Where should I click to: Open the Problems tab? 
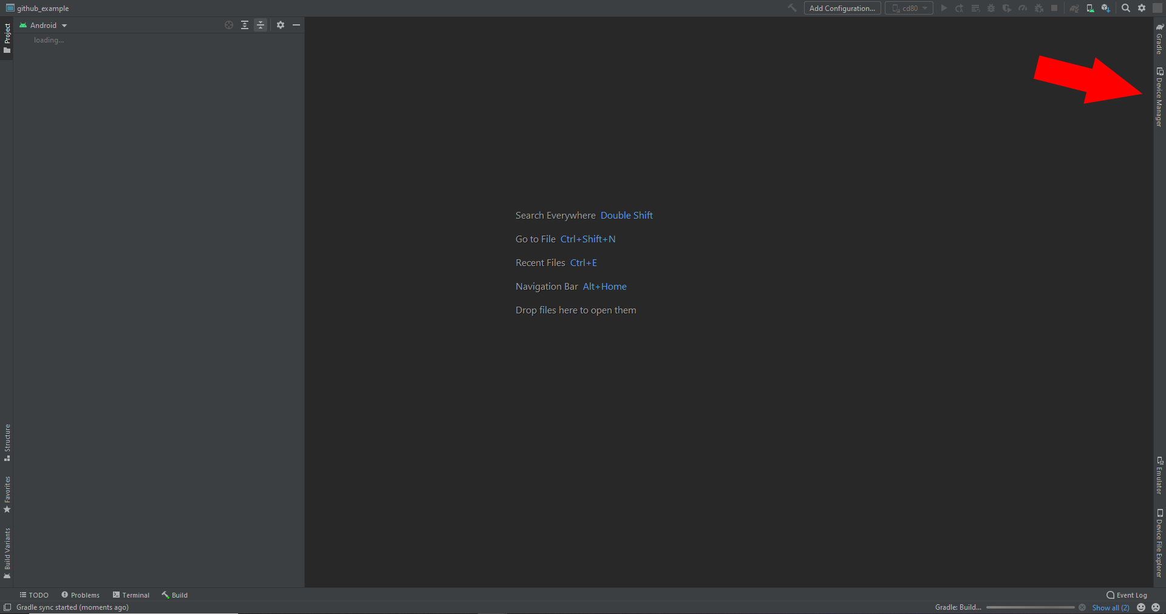pyautogui.click(x=84, y=595)
